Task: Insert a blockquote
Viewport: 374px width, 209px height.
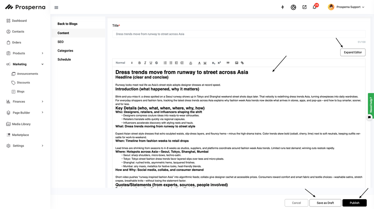Action: pyautogui.click(x=228, y=63)
